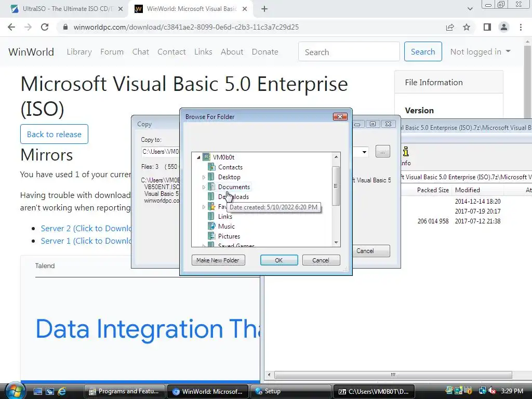532x399 pixels.
Task: Expand the Favorites tree node
Action: [x=204, y=207]
